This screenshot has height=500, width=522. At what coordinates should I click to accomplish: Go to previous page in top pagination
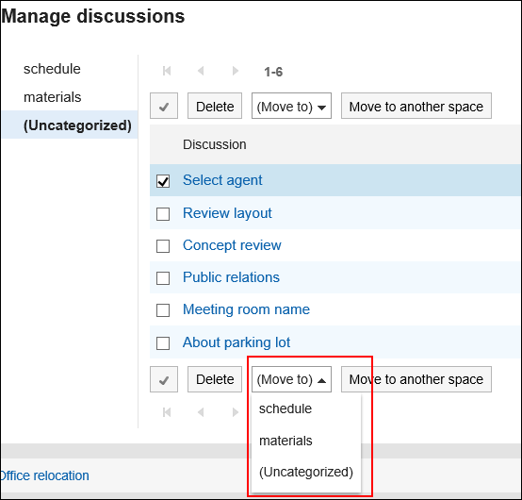(201, 71)
